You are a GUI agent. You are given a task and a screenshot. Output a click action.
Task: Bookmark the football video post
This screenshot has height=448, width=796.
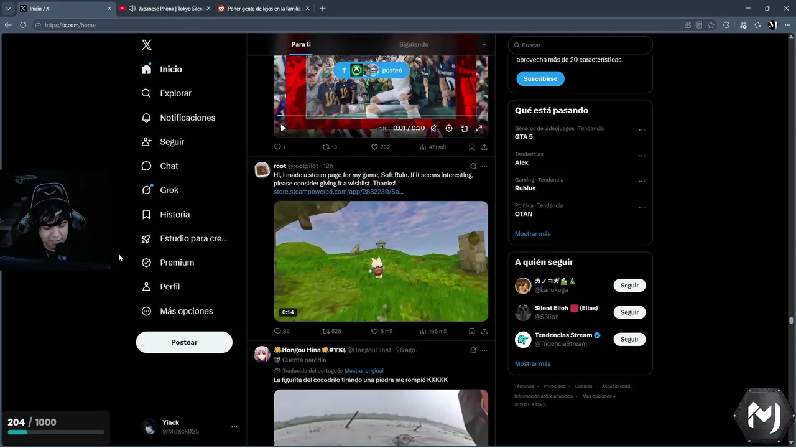(x=472, y=147)
